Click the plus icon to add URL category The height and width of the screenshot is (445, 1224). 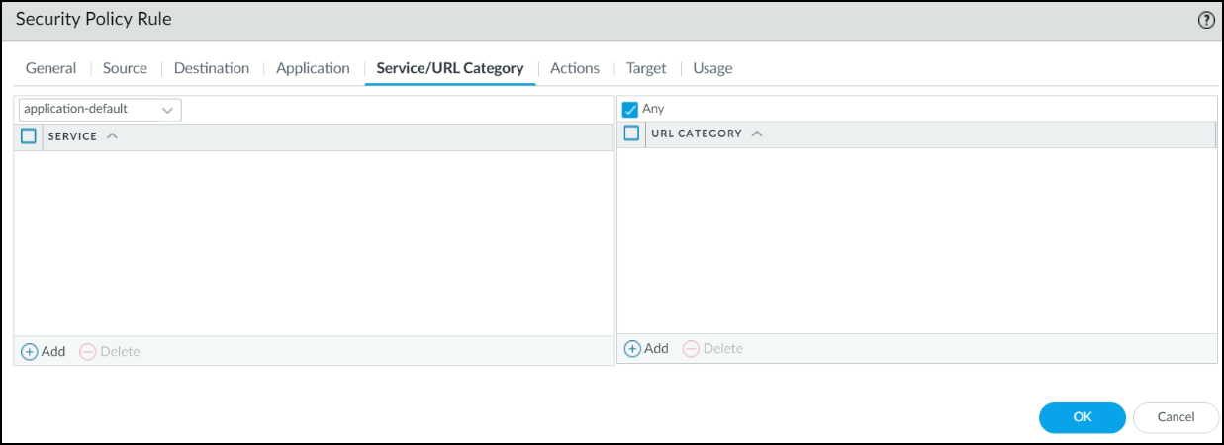coord(632,349)
